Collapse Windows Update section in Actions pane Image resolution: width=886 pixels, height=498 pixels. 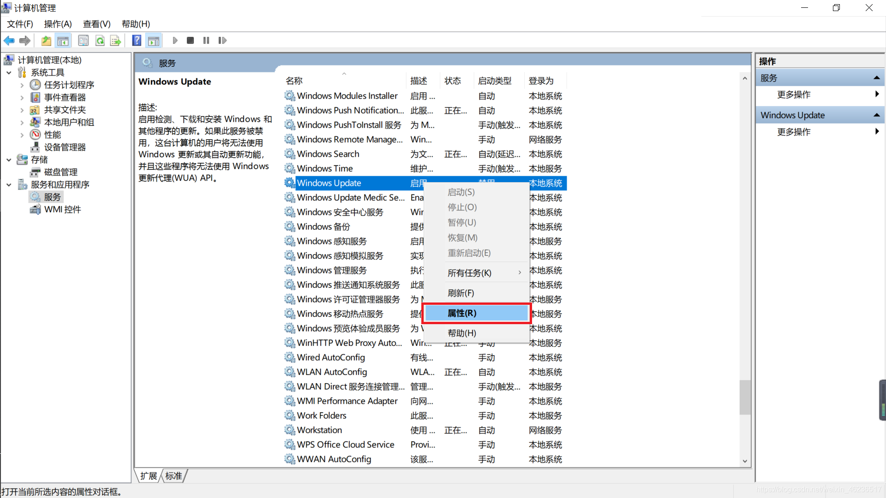(876, 115)
